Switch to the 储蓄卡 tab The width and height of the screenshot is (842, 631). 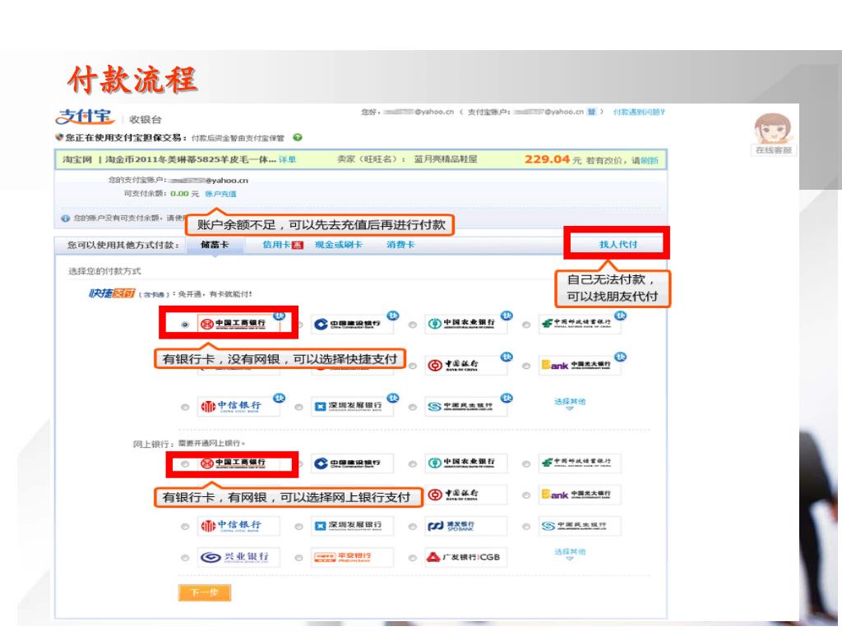tap(215, 245)
